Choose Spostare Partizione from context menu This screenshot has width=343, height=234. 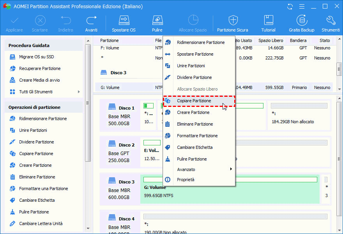[199, 54]
